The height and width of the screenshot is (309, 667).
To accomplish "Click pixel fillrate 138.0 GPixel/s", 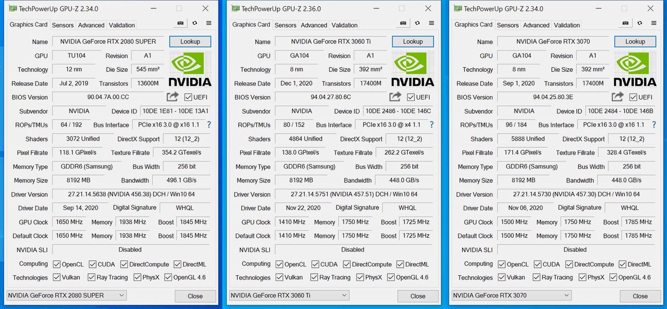I will click(x=300, y=152).
